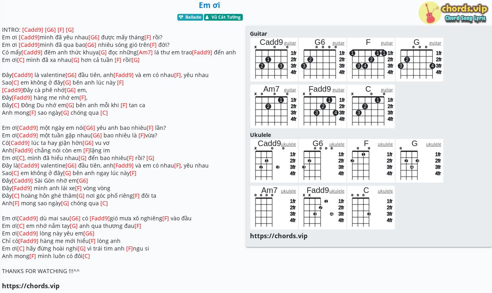View the G6 guitar chord diagram
The height and width of the screenshot is (293, 492).
coord(323,60)
